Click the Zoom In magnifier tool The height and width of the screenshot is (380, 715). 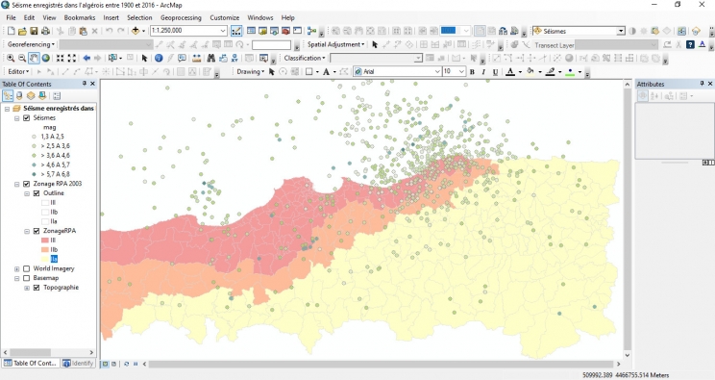(x=11, y=58)
